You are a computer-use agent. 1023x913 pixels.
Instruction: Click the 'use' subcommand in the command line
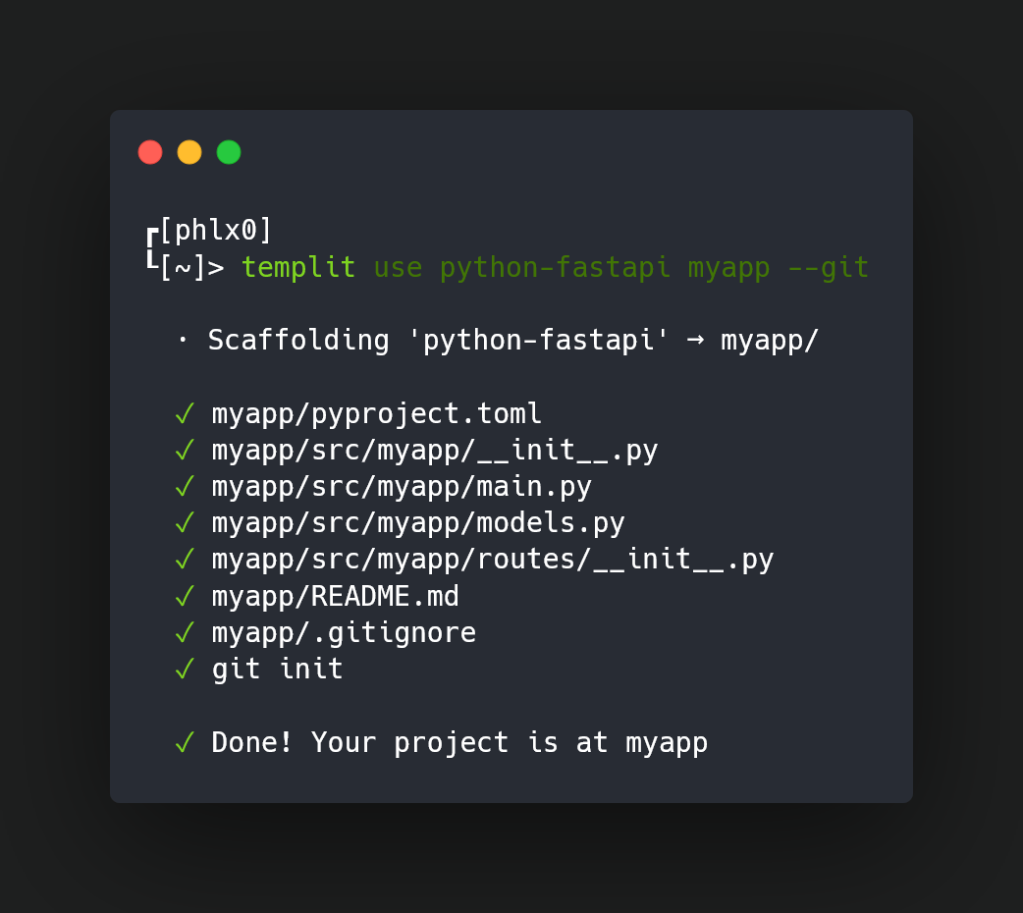[398, 267]
